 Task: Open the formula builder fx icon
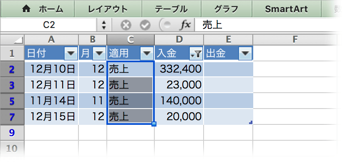pos(185,25)
